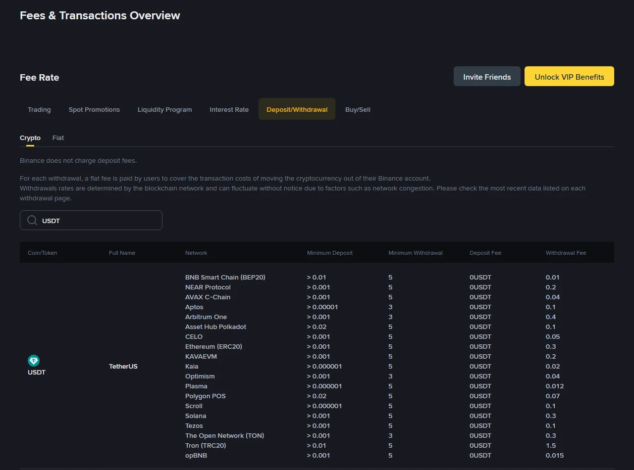Click the Withdrawal Fee column header
Image resolution: width=634 pixels, height=470 pixels.
[566, 253]
